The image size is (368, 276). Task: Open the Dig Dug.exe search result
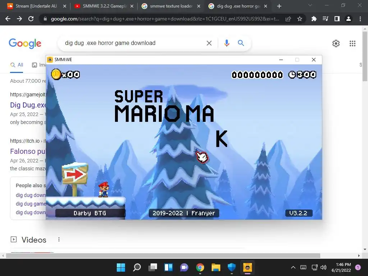point(28,105)
